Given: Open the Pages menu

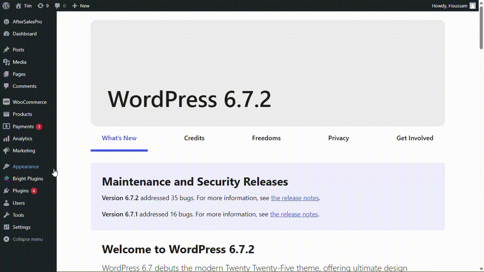Looking at the screenshot, I should [19, 74].
